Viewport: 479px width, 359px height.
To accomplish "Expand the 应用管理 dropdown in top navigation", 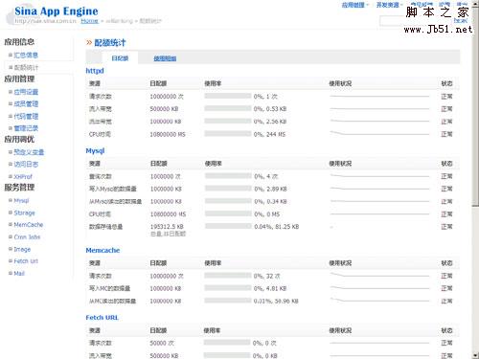I will tap(355, 5).
